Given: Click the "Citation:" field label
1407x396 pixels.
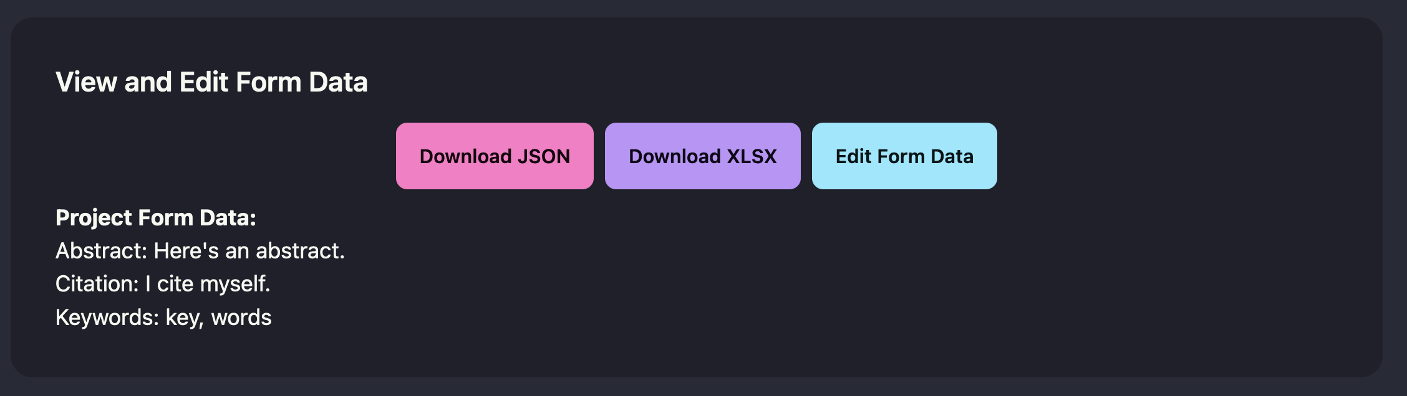Looking at the screenshot, I should point(97,284).
